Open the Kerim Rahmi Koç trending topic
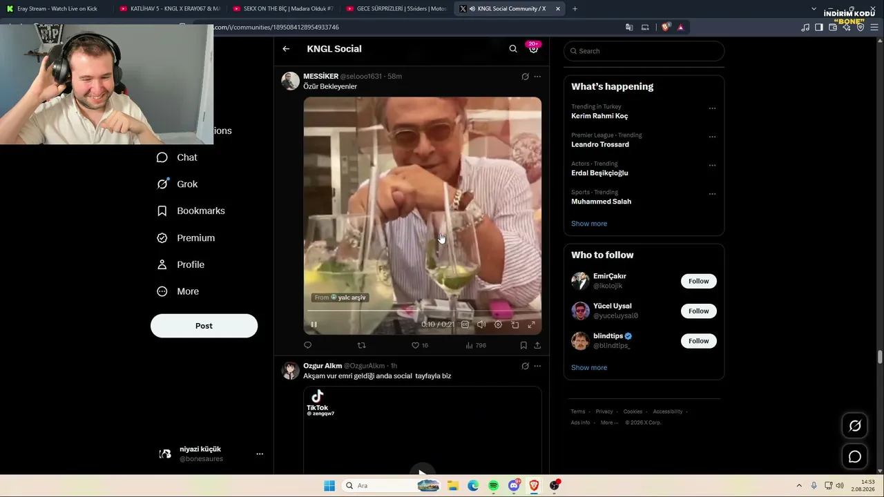884x497 pixels. tap(599, 116)
